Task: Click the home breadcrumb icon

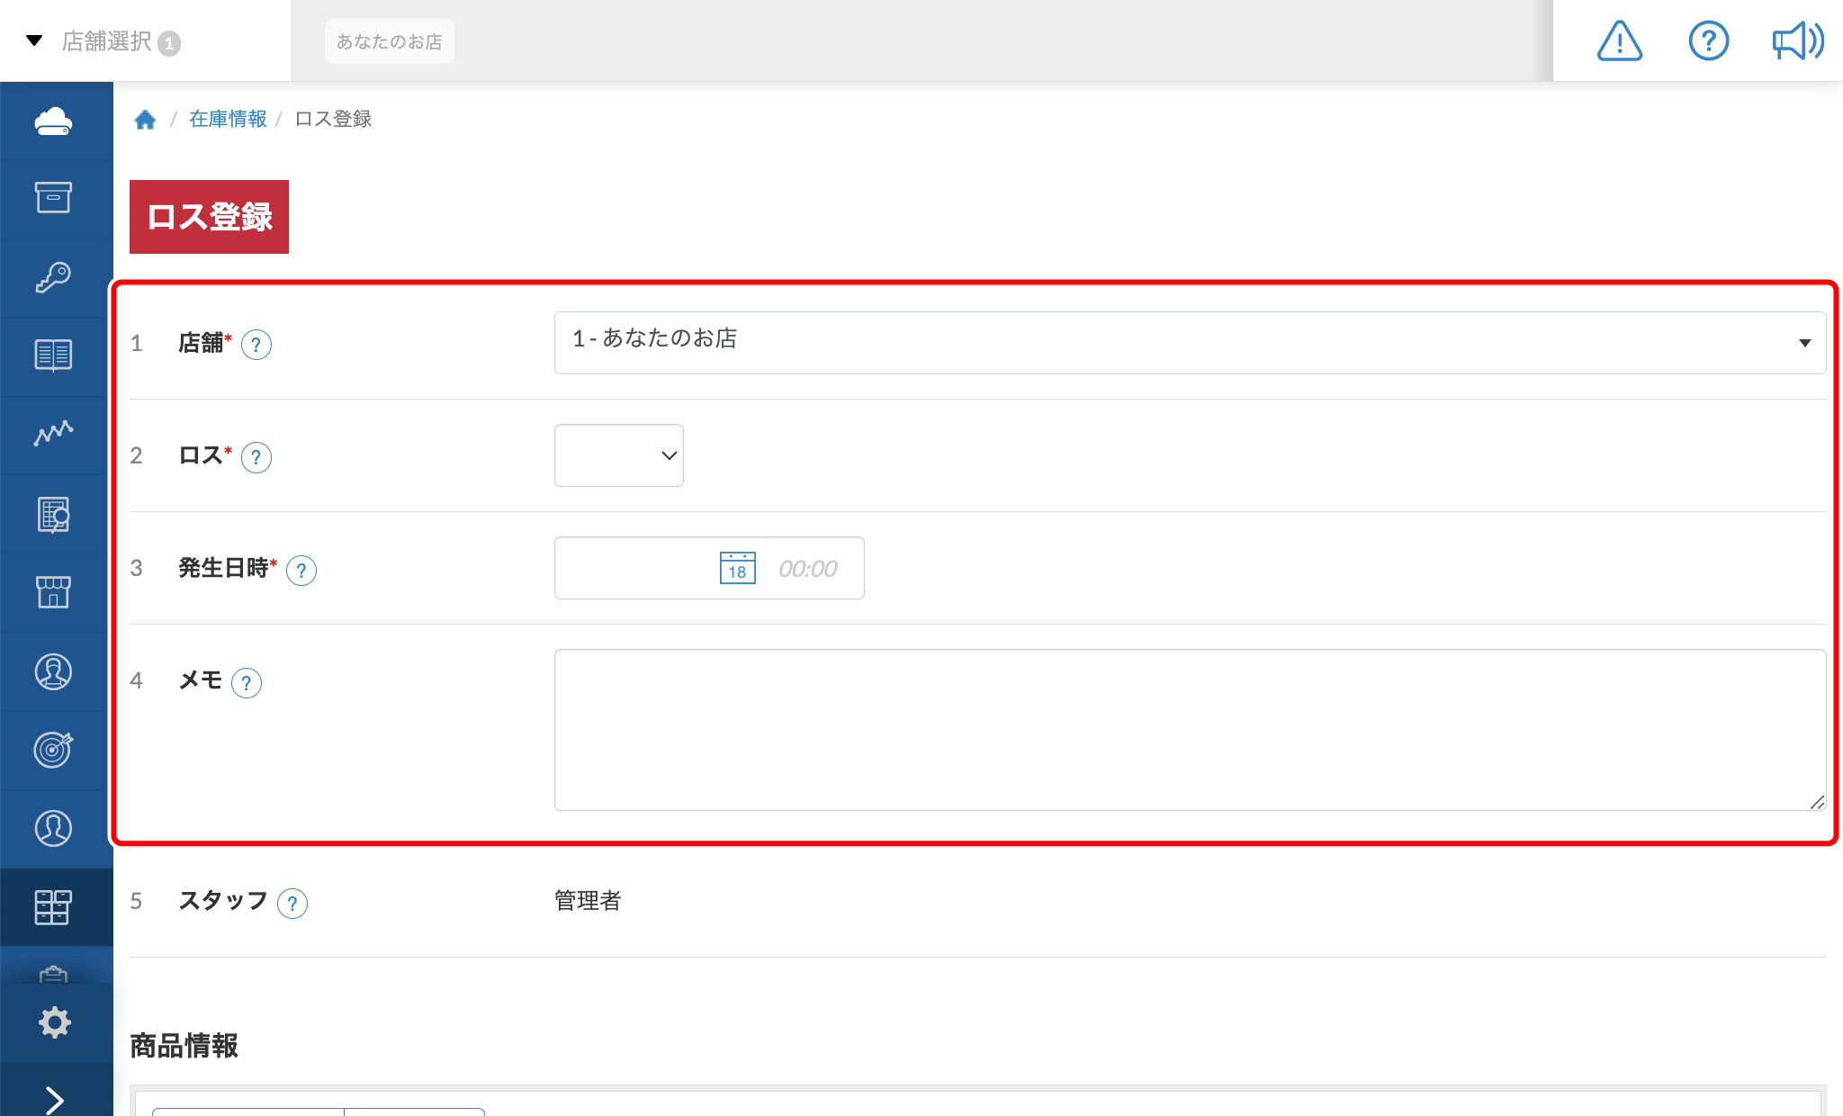Action: 145,119
